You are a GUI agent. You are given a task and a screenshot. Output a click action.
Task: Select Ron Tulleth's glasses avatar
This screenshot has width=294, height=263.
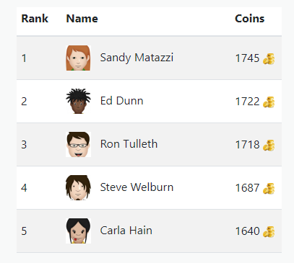pos(78,144)
